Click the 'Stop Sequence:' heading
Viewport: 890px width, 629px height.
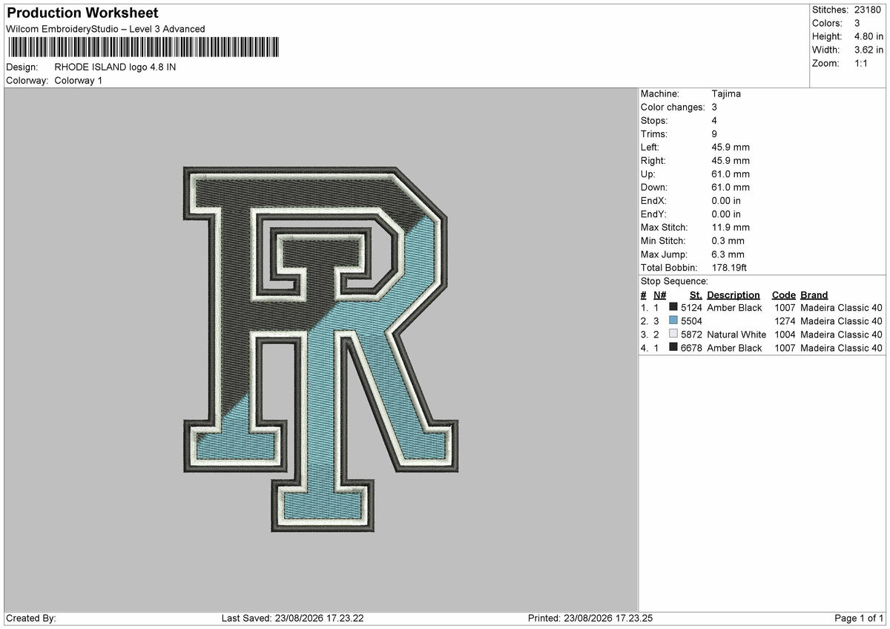point(674,281)
